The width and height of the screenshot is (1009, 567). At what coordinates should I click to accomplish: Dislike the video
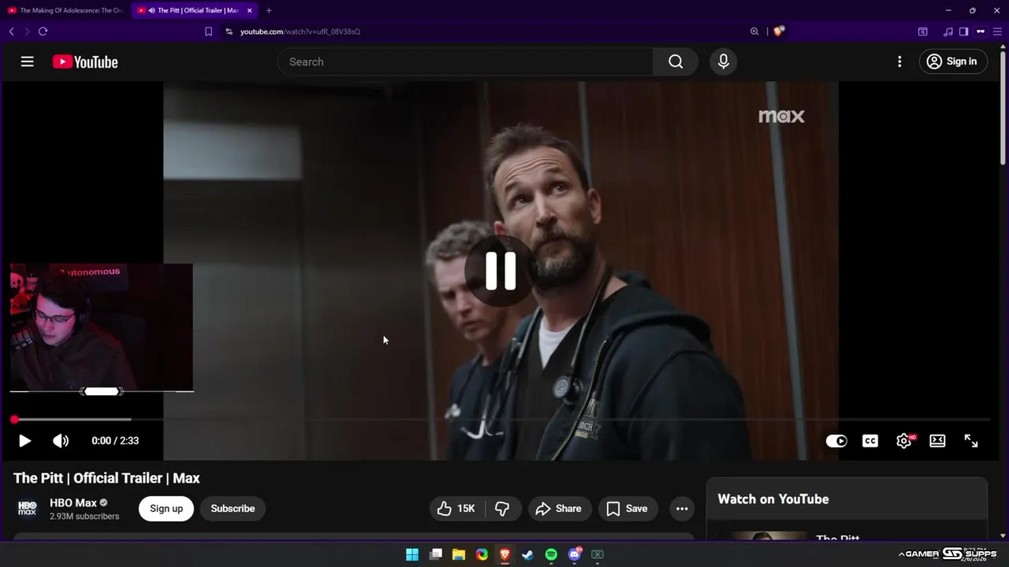pos(502,509)
